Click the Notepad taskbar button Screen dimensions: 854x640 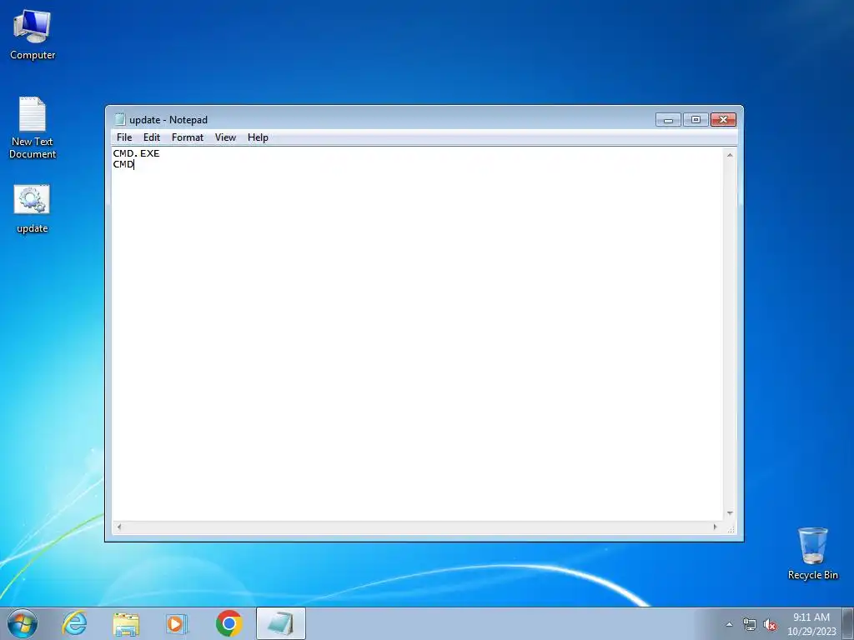click(281, 623)
